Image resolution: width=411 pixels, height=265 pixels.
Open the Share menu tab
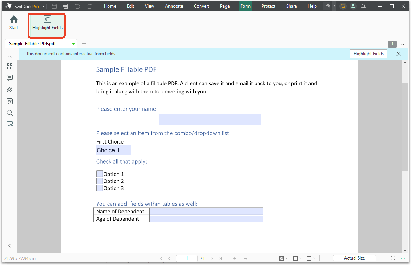tap(291, 6)
